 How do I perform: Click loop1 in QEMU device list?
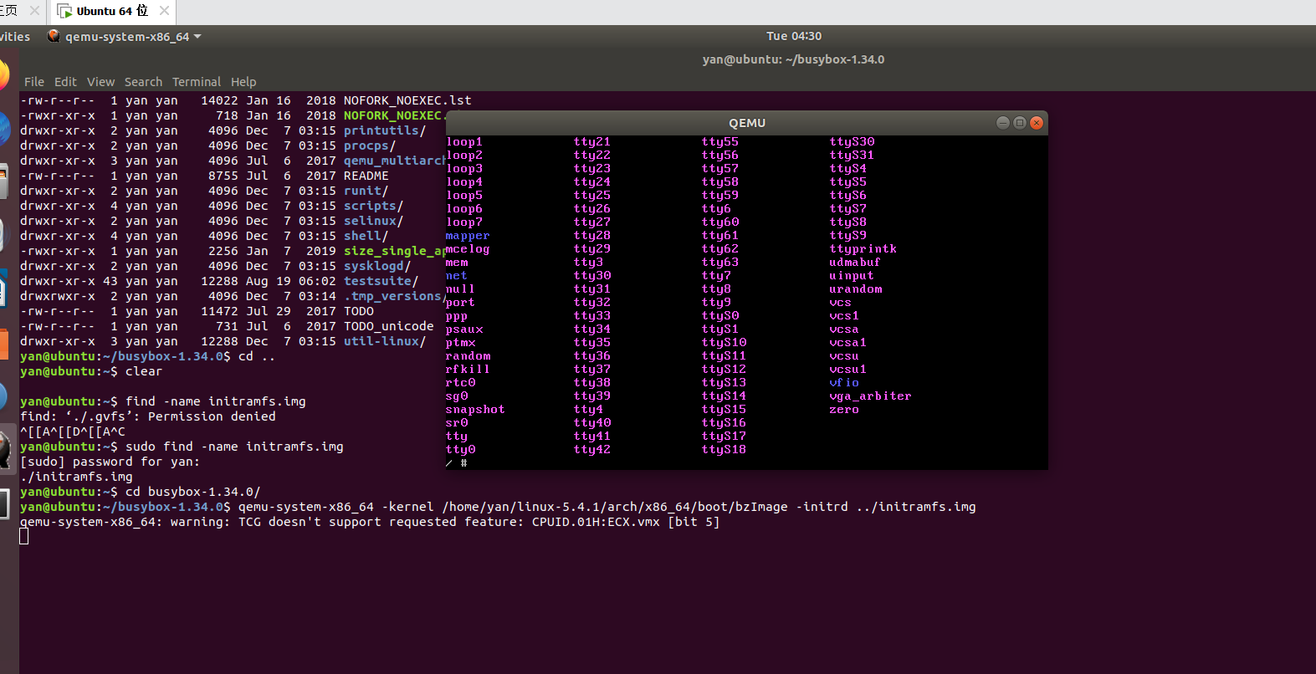[464, 141]
